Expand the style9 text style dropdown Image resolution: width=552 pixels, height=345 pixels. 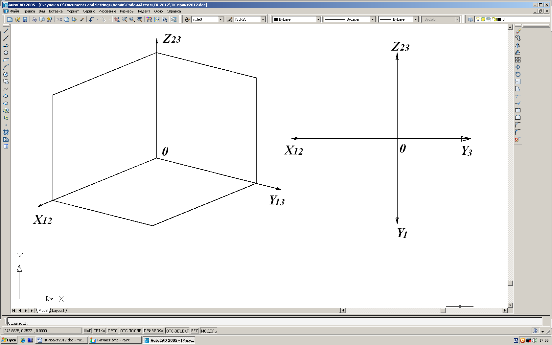point(221,19)
